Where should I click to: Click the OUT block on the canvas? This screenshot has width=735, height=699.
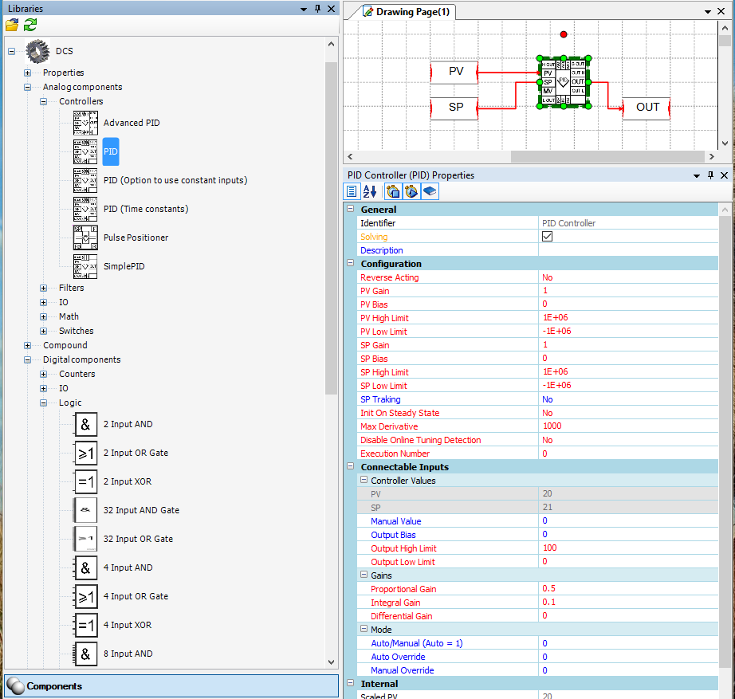[x=647, y=107]
